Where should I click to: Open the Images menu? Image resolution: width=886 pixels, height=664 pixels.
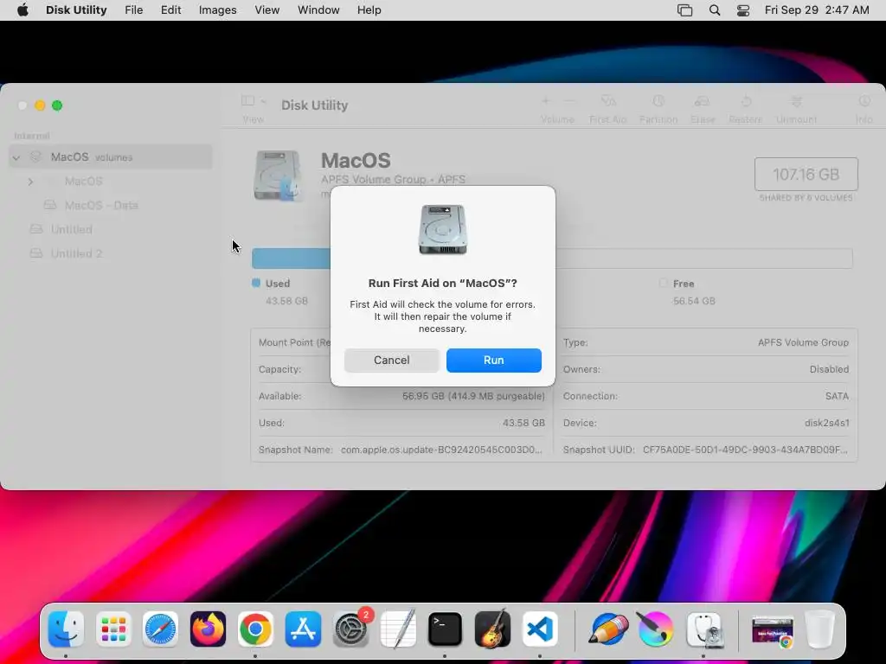[x=217, y=10]
